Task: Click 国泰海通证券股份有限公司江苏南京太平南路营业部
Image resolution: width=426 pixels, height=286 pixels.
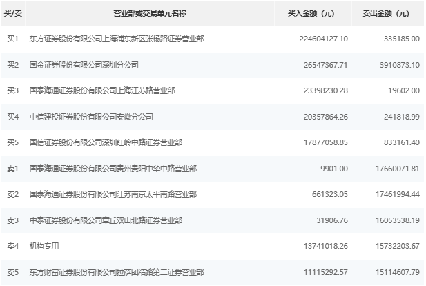Action: tap(113, 194)
